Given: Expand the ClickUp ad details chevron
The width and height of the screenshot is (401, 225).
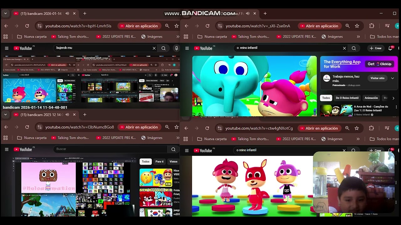Looking at the screenshot, I should 392,78.
